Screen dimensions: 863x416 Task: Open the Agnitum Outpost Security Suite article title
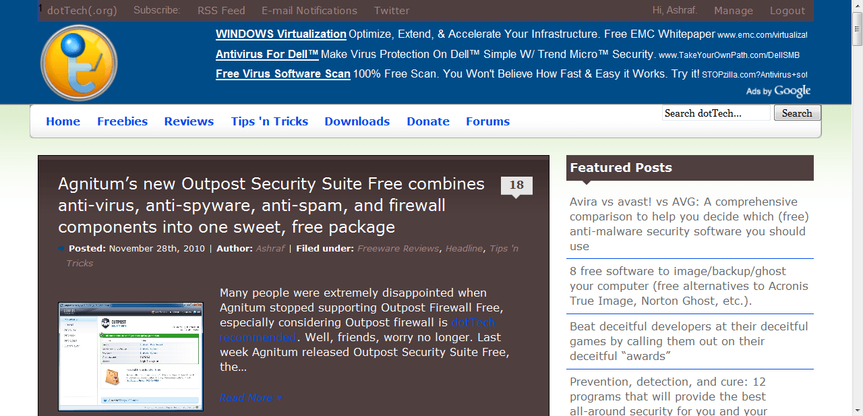pyautogui.click(x=271, y=205)
